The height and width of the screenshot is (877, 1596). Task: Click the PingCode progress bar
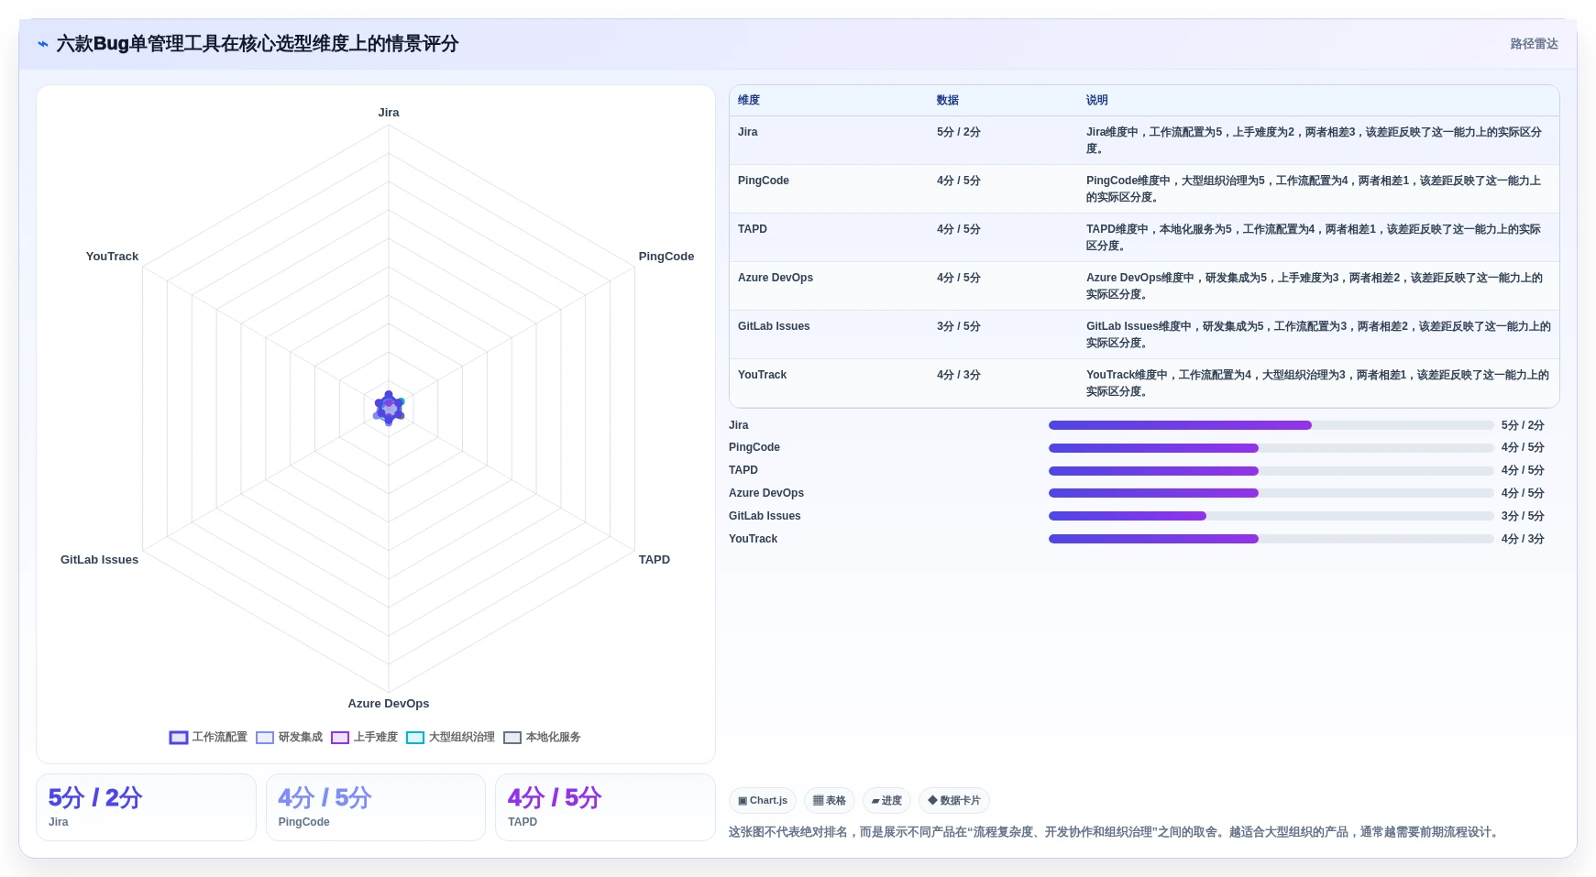[1271, 448]
